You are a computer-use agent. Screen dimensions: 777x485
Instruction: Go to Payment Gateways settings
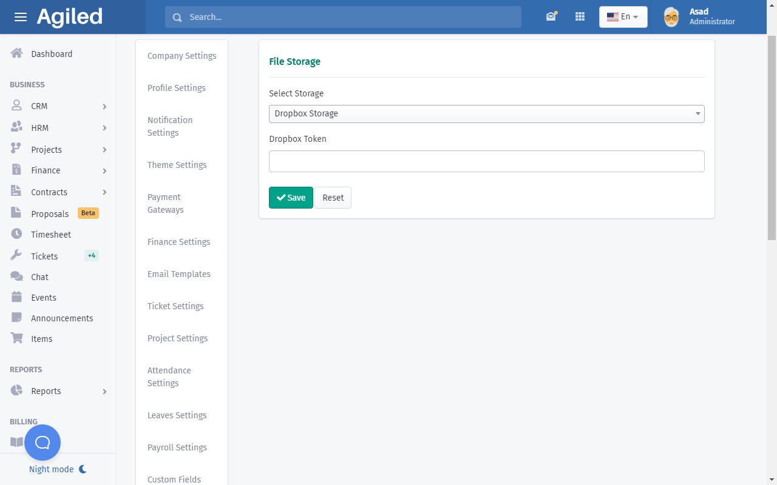(165, 204)
